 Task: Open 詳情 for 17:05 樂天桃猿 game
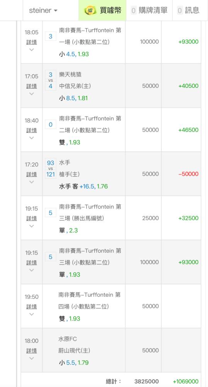(32, 86)
